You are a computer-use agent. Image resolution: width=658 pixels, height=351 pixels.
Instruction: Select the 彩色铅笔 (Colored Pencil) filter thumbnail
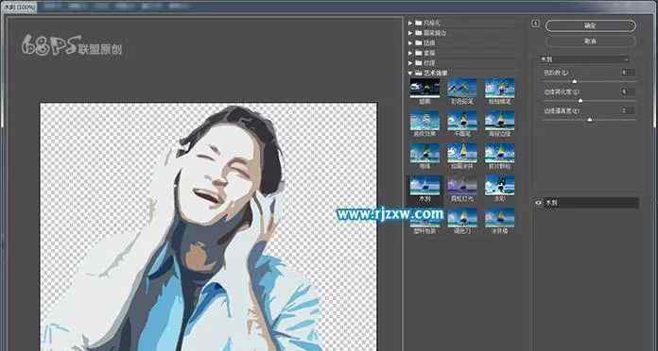coord(462,88)
